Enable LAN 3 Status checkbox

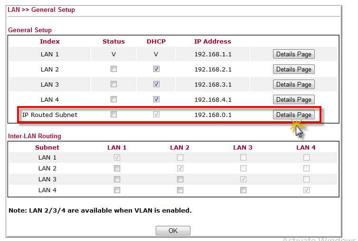tap(113, 84)
